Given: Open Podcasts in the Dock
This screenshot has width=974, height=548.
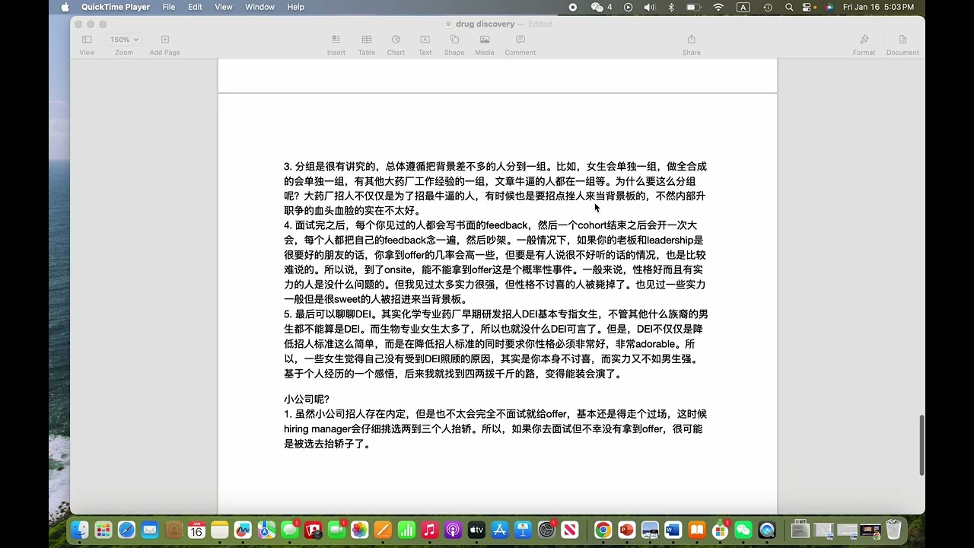Looking at the screenshot, I should pos(453,530).
